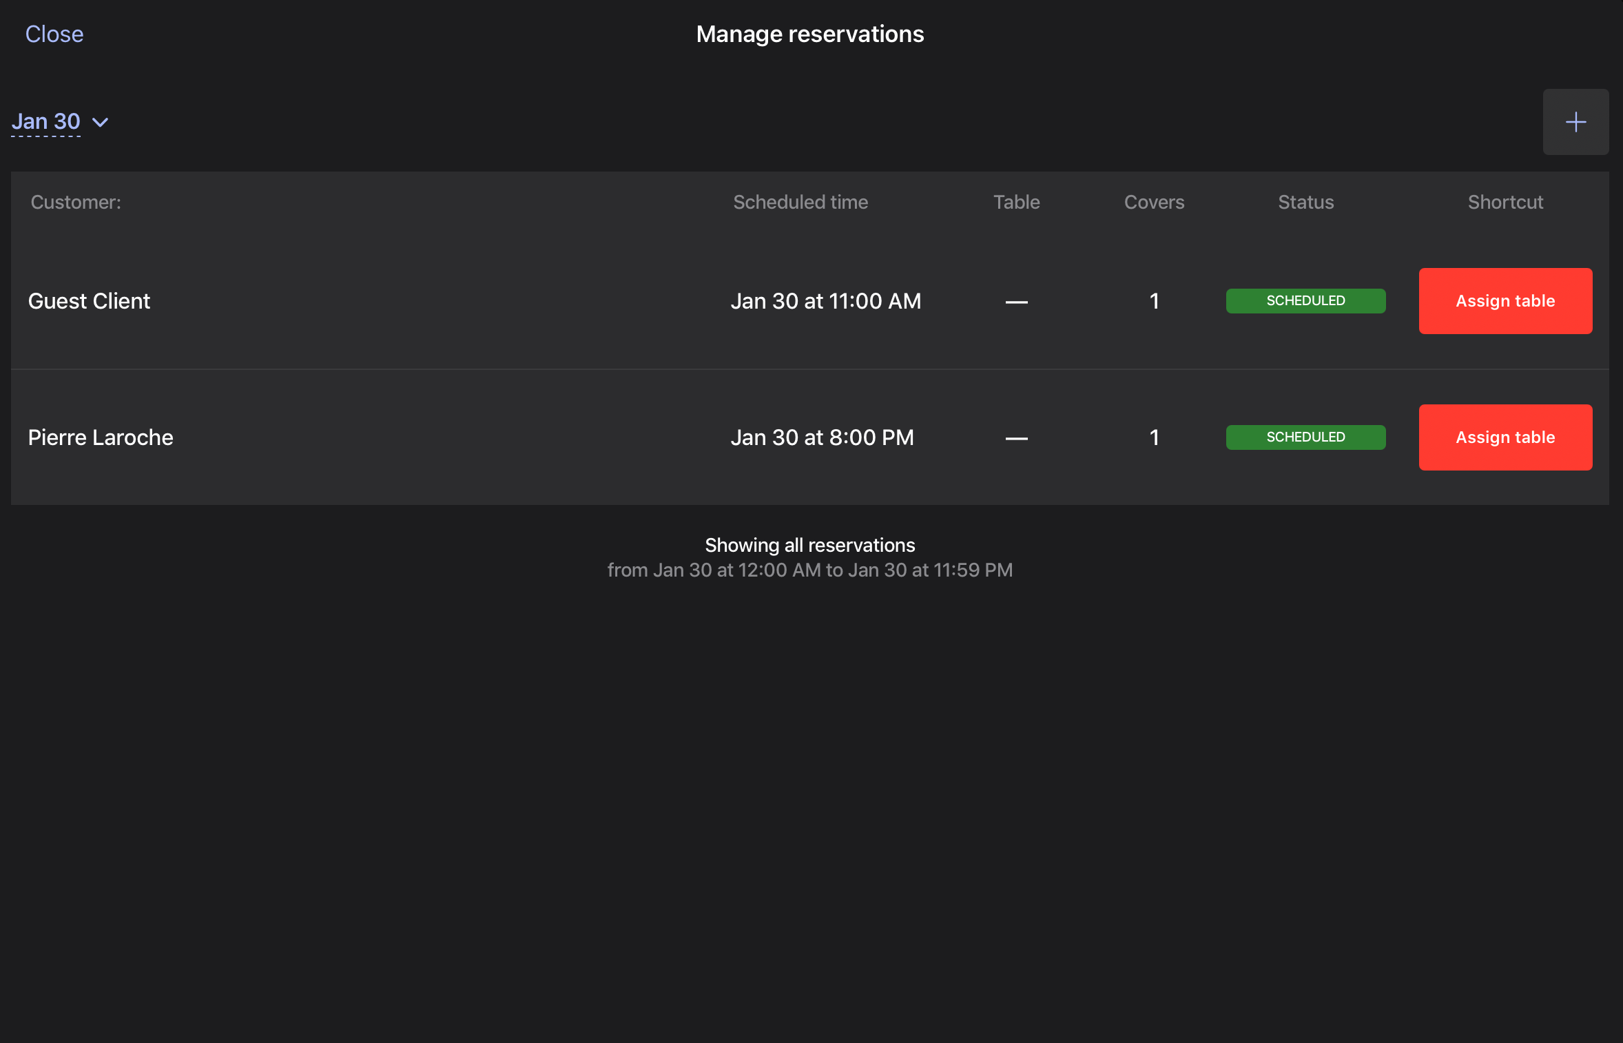Image resolution: width=1623 pixels, height=1043 pixels.
Task: Click the empty table dash for Pierre Laroche
Action: tap(1016, 437)
